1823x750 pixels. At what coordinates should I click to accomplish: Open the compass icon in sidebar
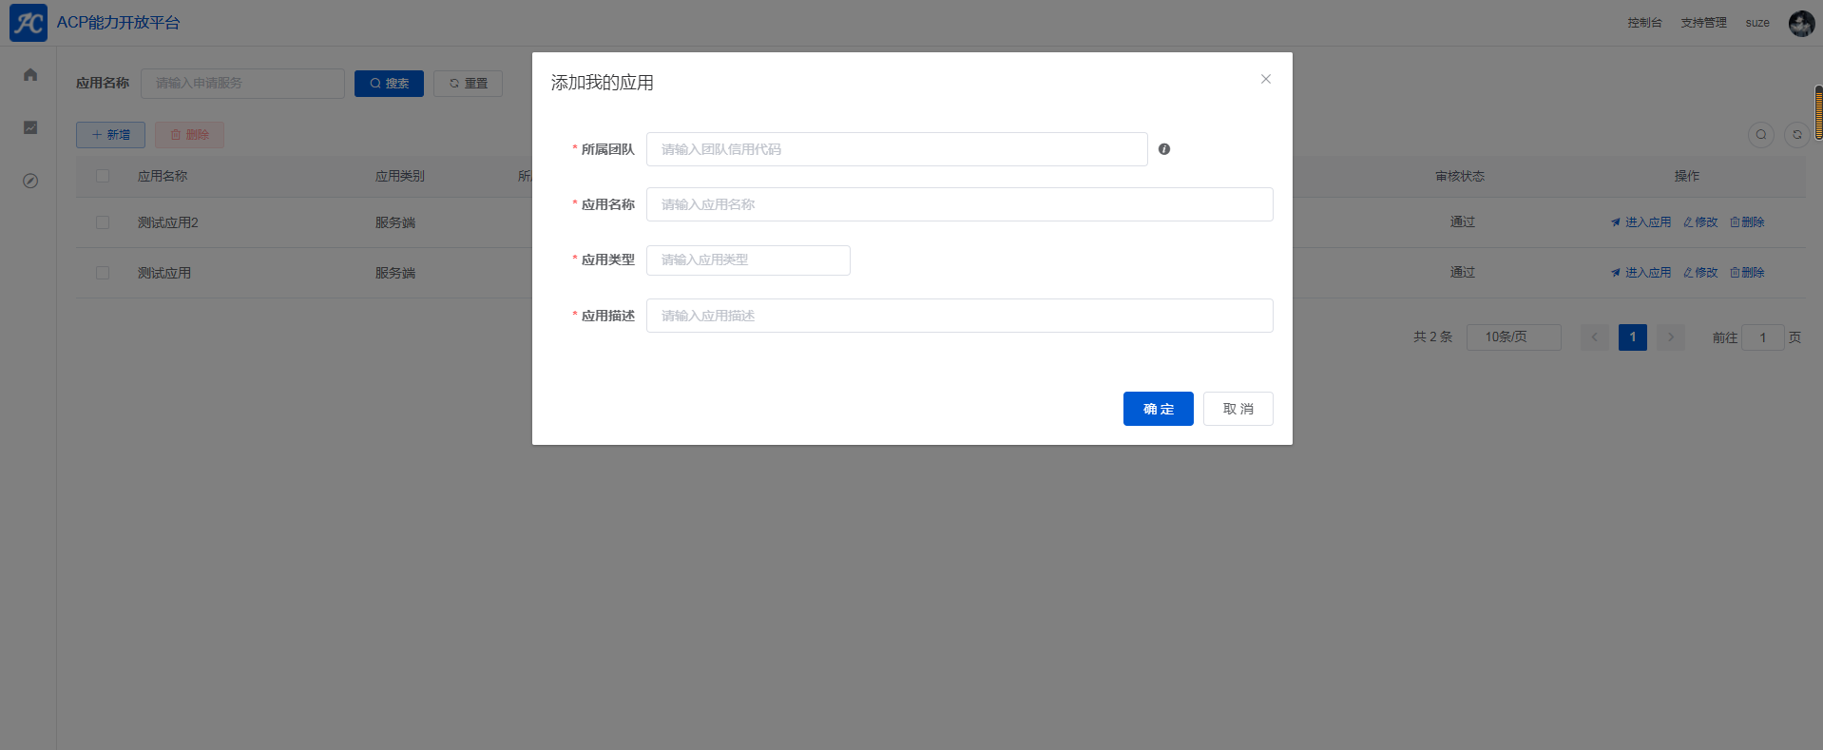click(x=30, y=181)
